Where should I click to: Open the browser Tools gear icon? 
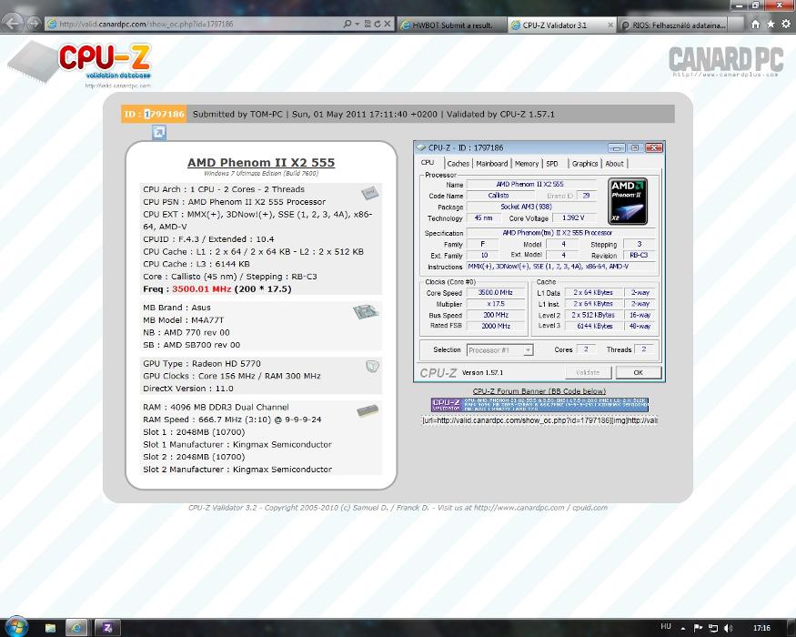(786, 24)
